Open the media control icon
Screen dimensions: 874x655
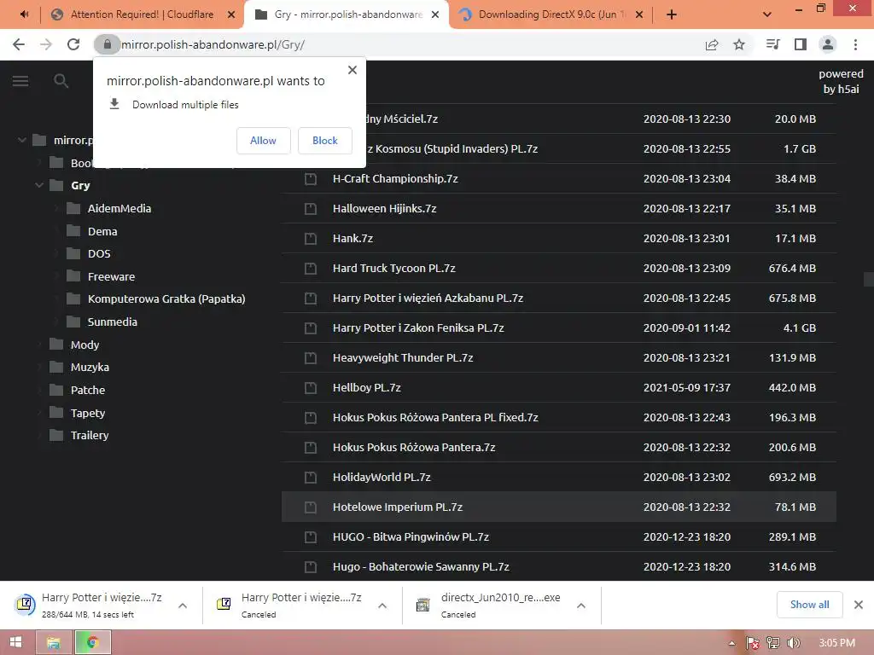[773, 44]
